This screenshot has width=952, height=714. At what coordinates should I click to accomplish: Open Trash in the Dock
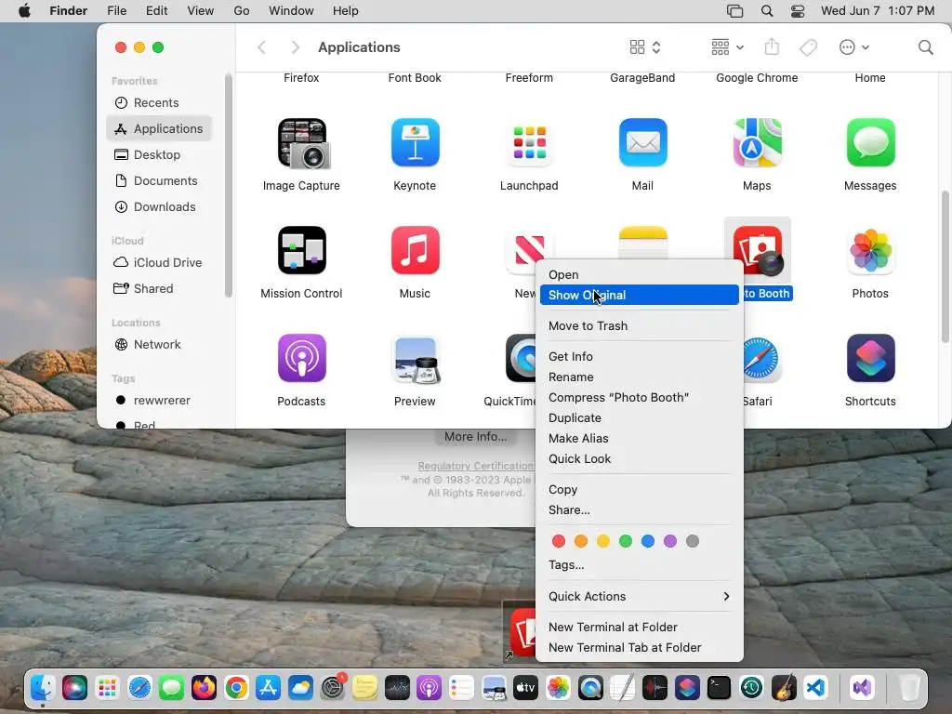(909, 688)
